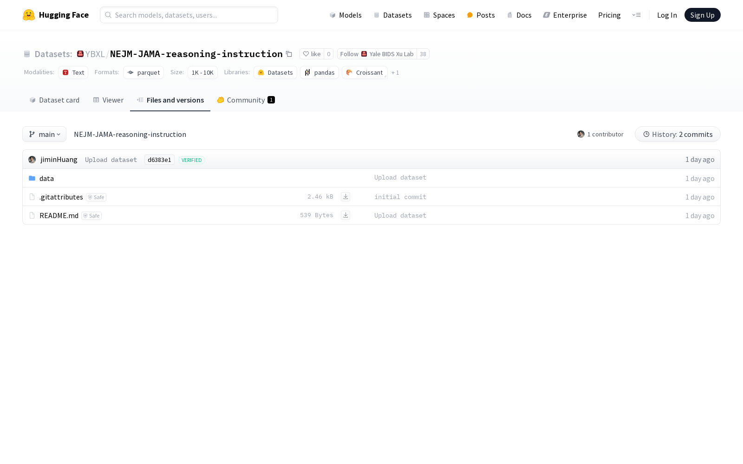Click the jiminHuang avatar in commit row
Viewport: 743px width, 464px height.
(x=32, y=160)
